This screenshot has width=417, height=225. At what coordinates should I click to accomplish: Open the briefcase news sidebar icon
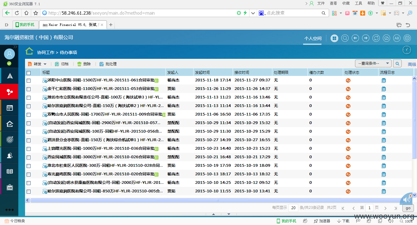tap(10, 187)
